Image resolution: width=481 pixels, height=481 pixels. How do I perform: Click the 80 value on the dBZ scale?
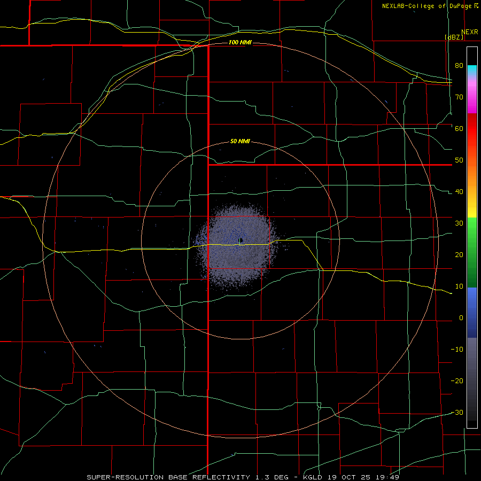pyautogui.click(x=459, y=65)
